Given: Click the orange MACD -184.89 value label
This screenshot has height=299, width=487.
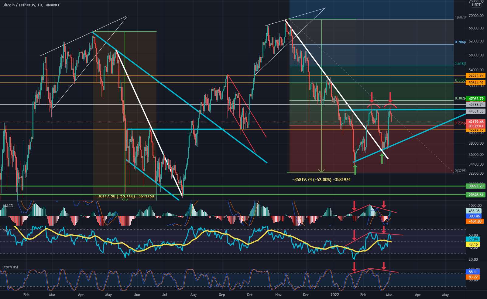Looking at the screenshot, I should coord(474,221).
